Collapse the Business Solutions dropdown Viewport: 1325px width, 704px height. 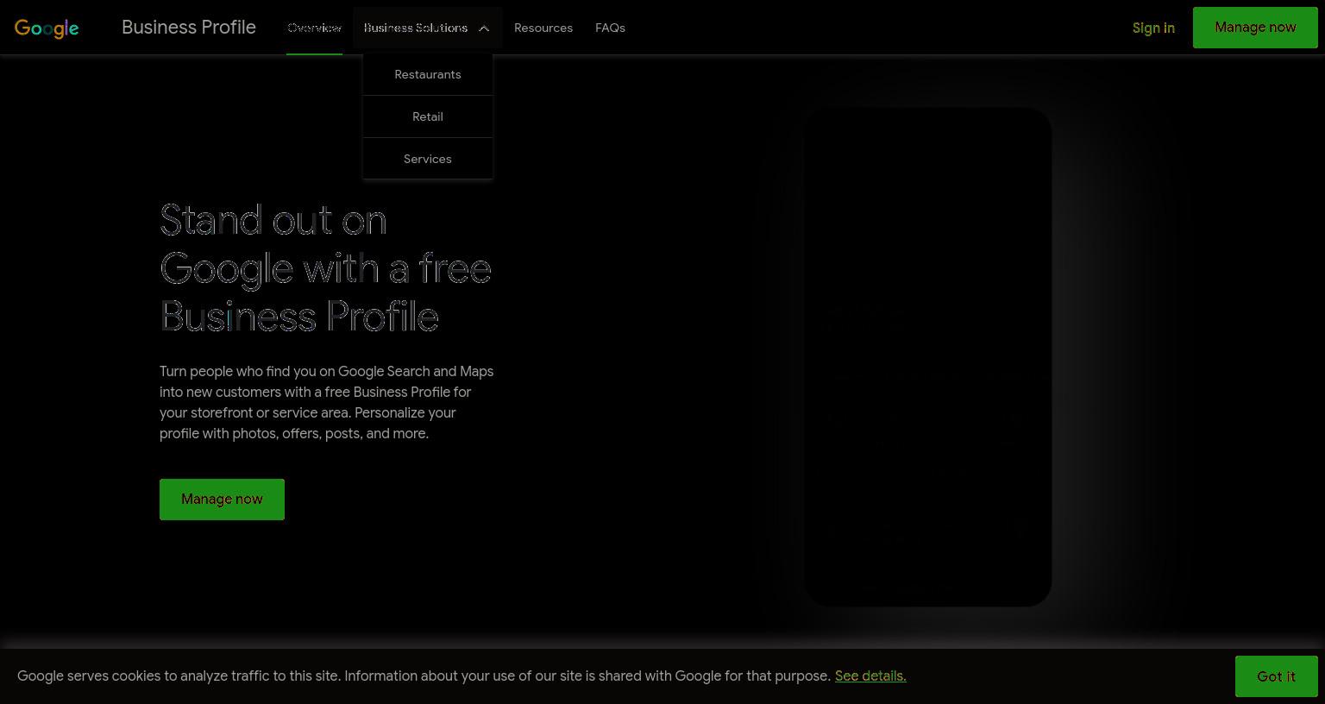pyautogui.click(x=427, y=28)
